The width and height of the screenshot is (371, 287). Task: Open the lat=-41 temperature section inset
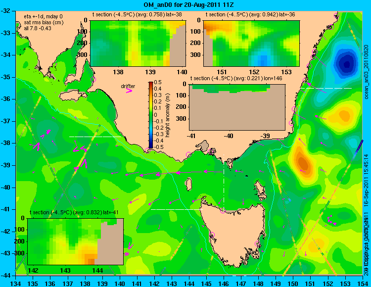pos(76,241)
